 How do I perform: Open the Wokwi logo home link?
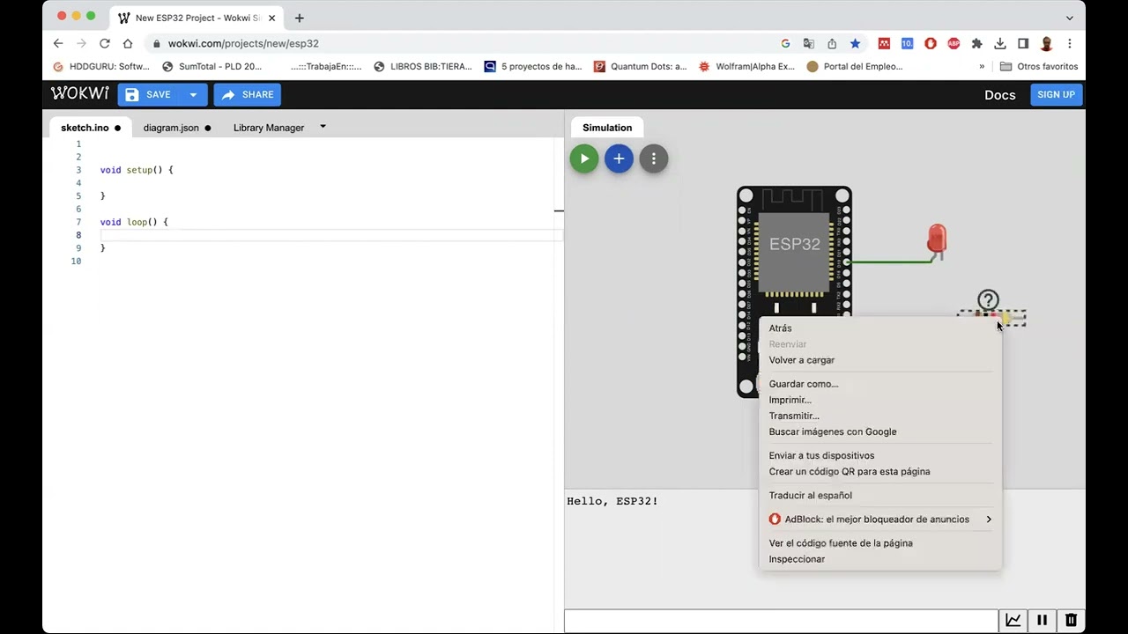click(80, 93)
